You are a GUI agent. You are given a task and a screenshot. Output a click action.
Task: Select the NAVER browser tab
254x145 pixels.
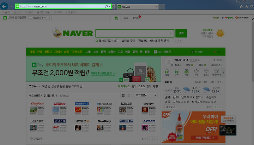pyautogui.click(x=138, y=7)
